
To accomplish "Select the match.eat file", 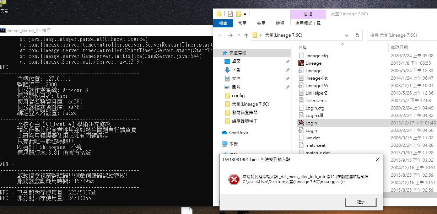I will 315,145.
